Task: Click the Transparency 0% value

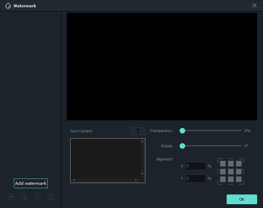Action: [247, 131]
